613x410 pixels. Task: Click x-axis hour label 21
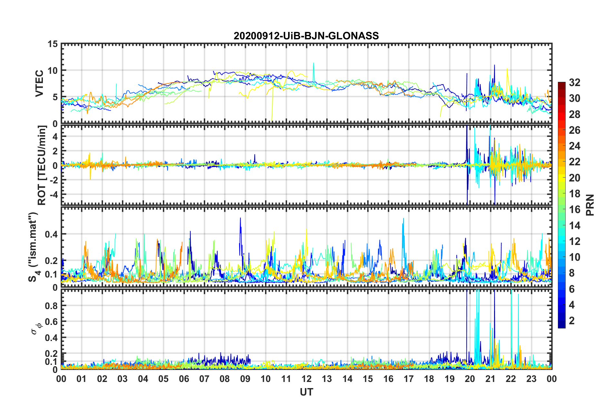[491, 379]
